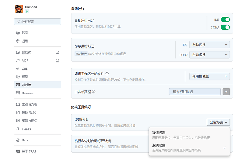246x159 pixels.
Task: Click the 执行命令时自动打开终端 label
Action: [x=93, y=141]
